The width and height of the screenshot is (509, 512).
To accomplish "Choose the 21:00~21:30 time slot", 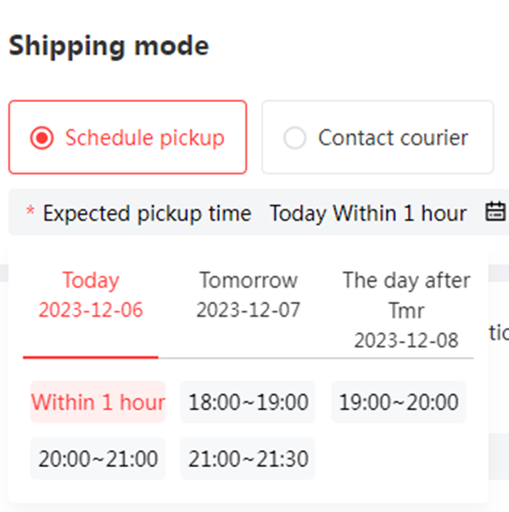I will pos(248,459).
